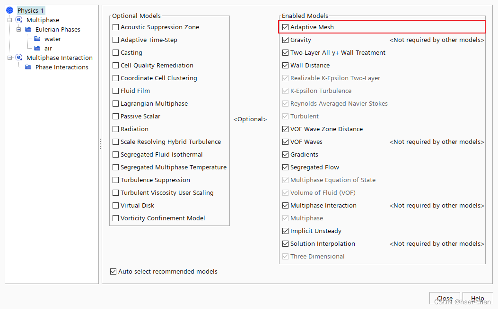The width and height of the screenshot is (498, 309).
Task: Uncheck Gravity enabled model
Action: [286, 40]
